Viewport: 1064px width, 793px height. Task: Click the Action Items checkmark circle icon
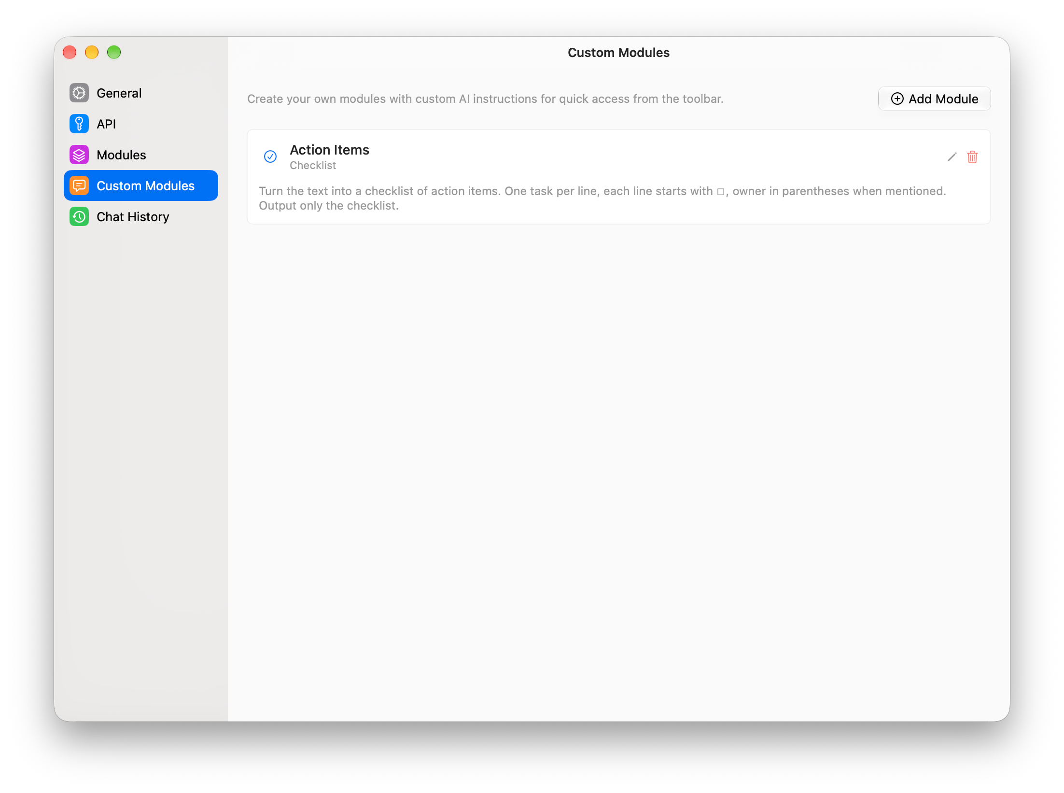pyautogui.click(x=270, y=156)
